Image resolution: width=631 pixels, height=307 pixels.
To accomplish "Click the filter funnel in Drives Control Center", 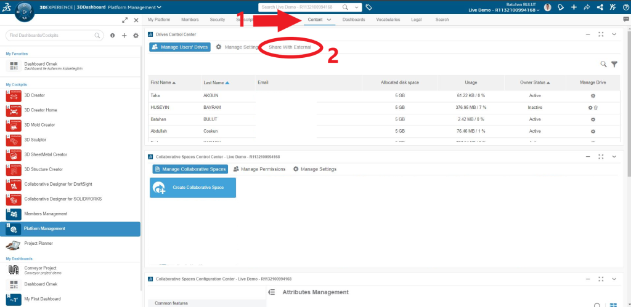I will tap(614, 64).
